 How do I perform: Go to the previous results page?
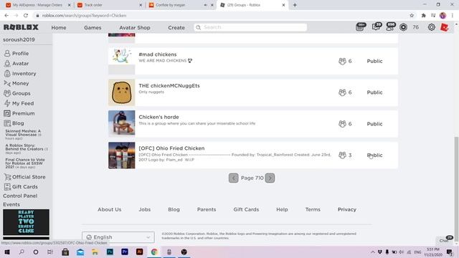(x=233, y=178)
